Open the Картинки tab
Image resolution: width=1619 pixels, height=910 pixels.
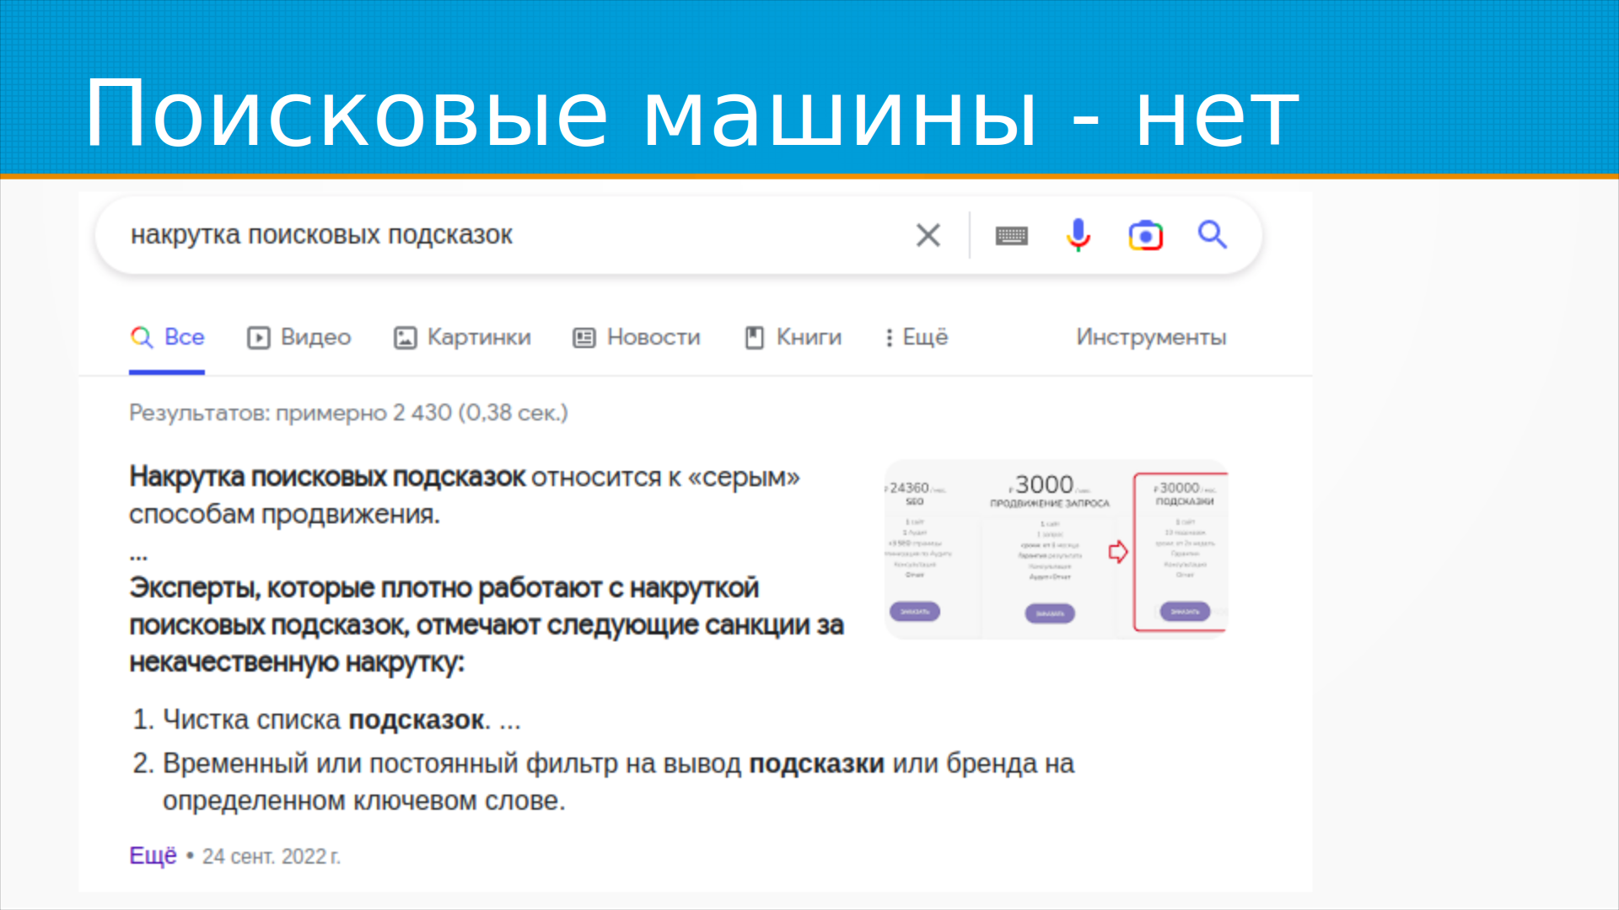click(x=479, y=337)
